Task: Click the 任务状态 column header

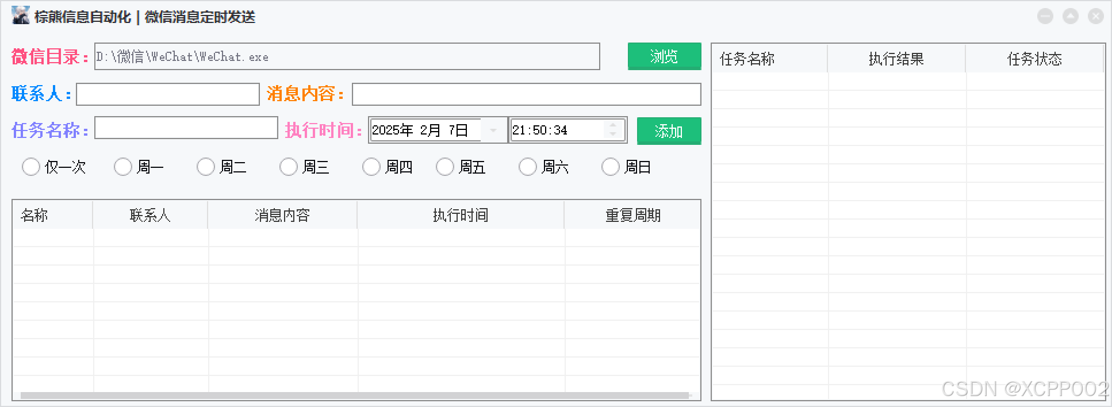Action: click(x=1034, y=59)
